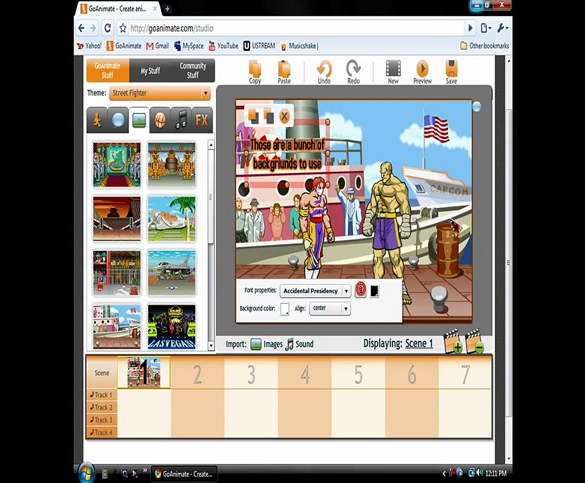Click the system volume tray icon
The height and width of the screenshot is (483, 585).
point(480,473)
